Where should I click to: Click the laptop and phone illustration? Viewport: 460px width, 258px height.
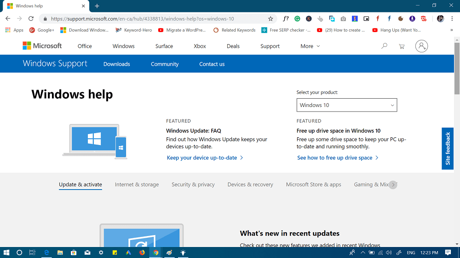click(x=94, y=141)
